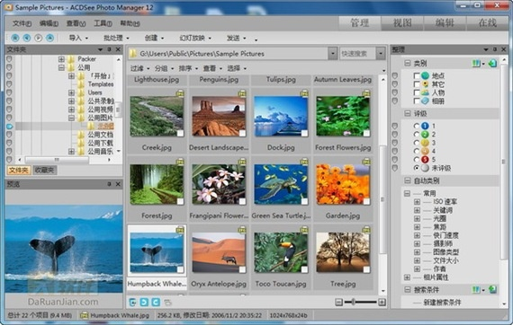Image resolution: width=513 pixels, height=325 pixels.
Task: Click the rotate-left icon in bottom toolbar
Action: 156,303
